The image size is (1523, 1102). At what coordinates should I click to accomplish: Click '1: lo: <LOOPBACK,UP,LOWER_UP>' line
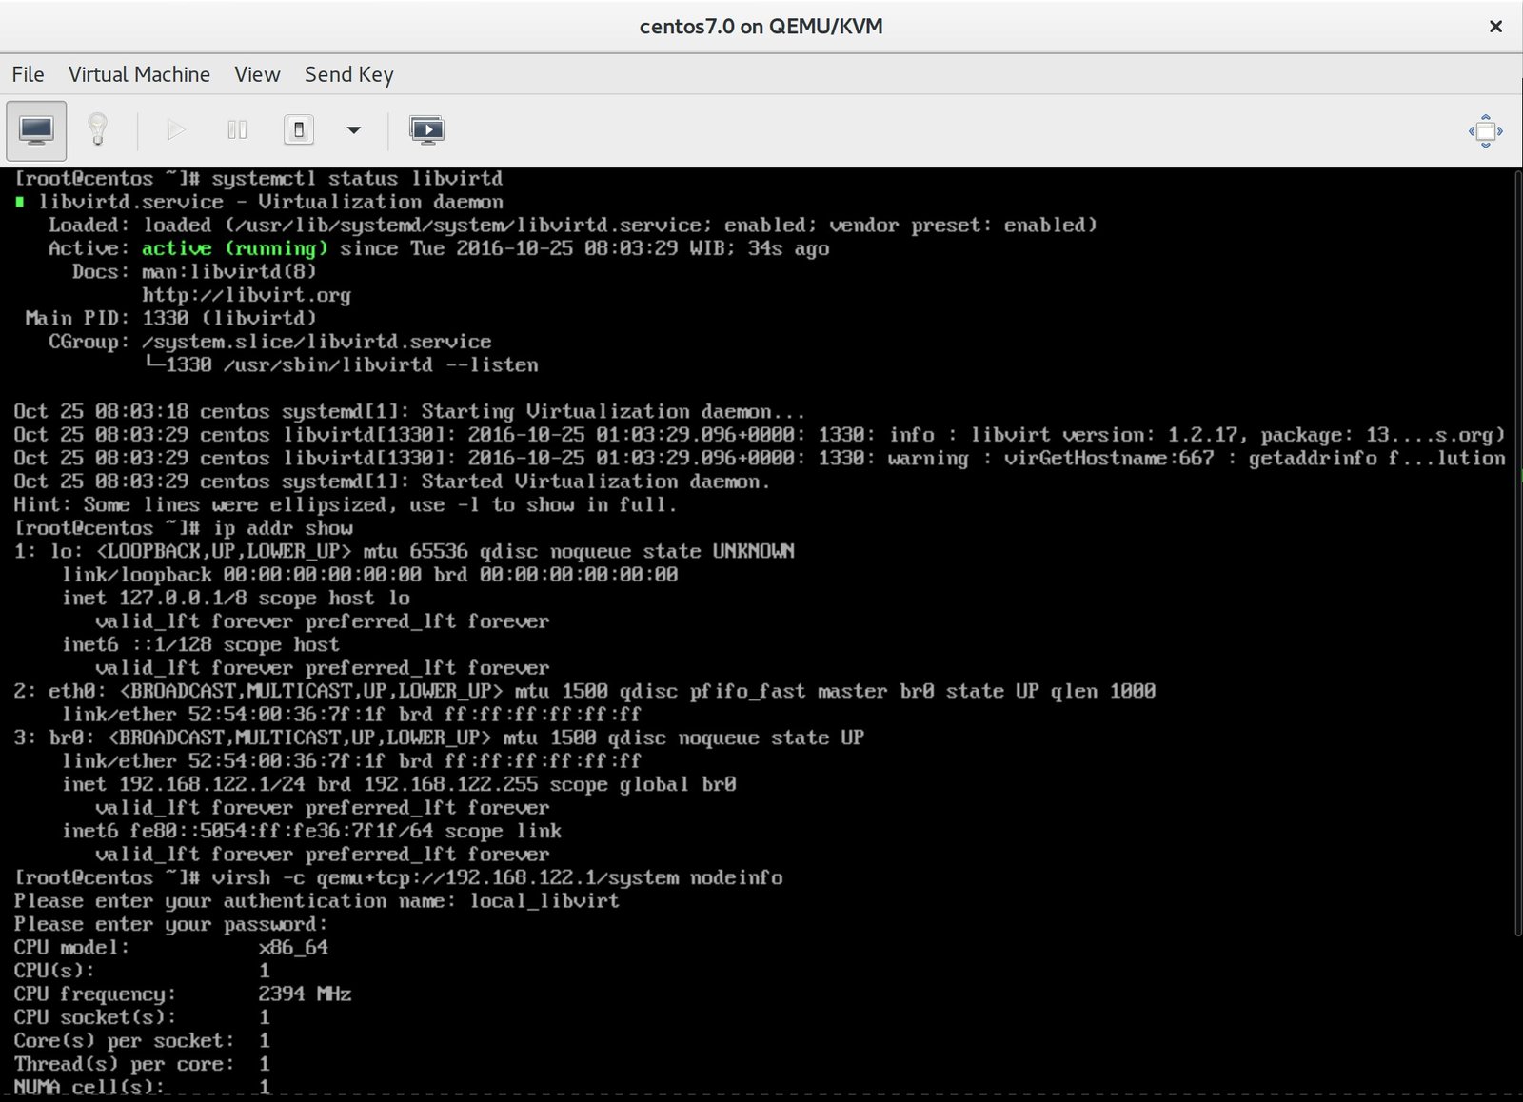(x=404, y=551)
